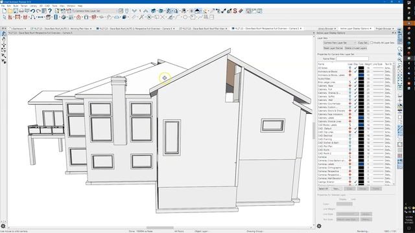
Task: Switch to the Project Browser tab
Action: [x=384, y=28]
